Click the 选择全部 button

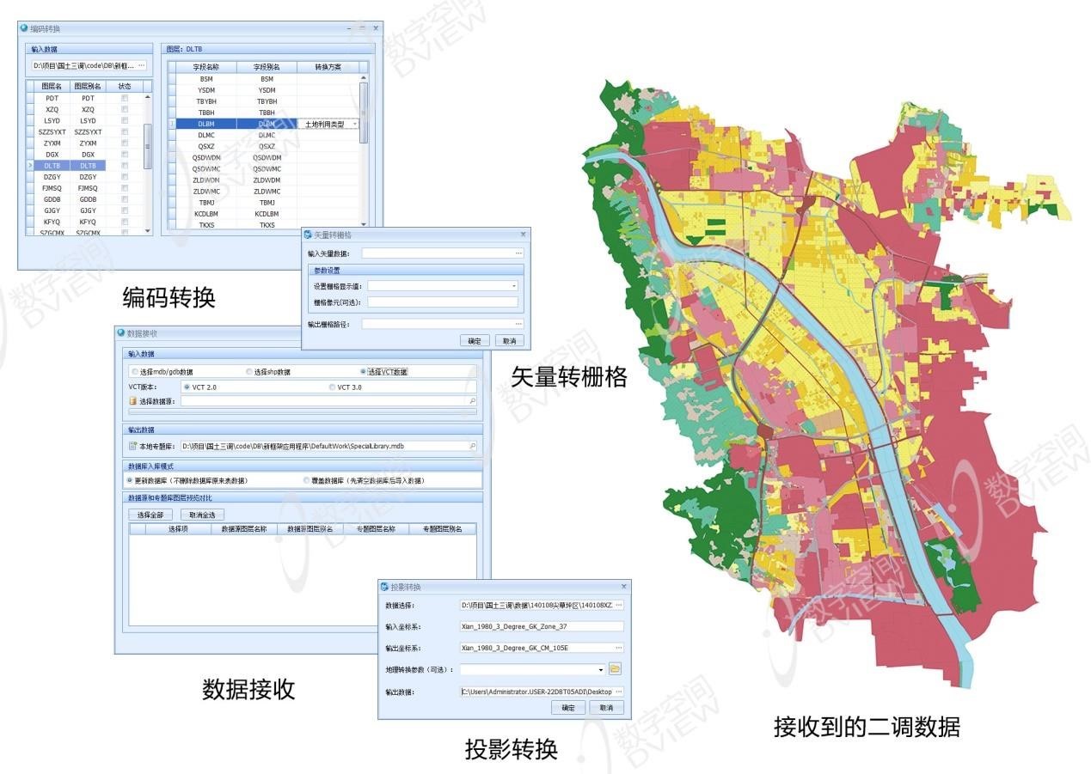tap(150, 514)
